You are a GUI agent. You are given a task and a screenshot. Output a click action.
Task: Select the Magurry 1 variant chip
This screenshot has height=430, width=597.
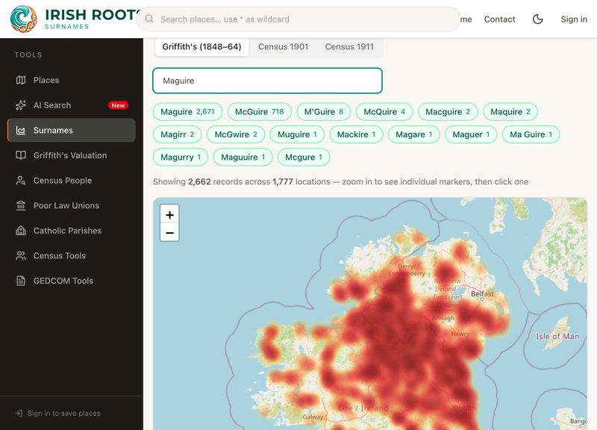181,158
